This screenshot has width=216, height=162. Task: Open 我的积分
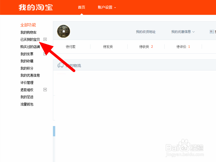point(27,68)
